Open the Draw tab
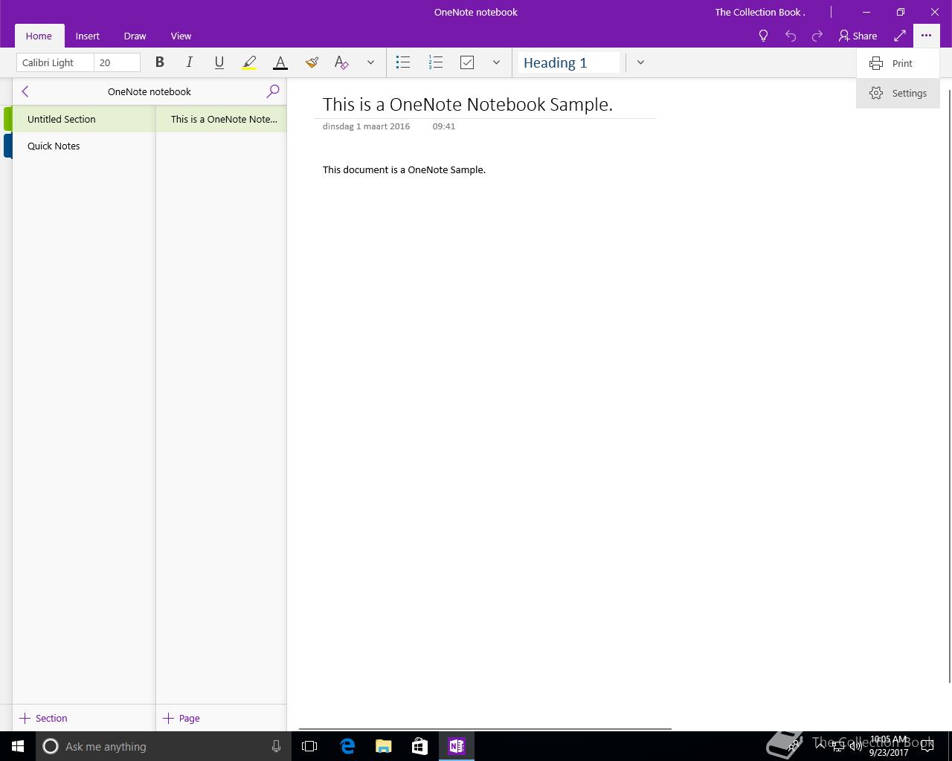Screen dimensions: 952x761 pyautogui.click(x=135, y=36)
